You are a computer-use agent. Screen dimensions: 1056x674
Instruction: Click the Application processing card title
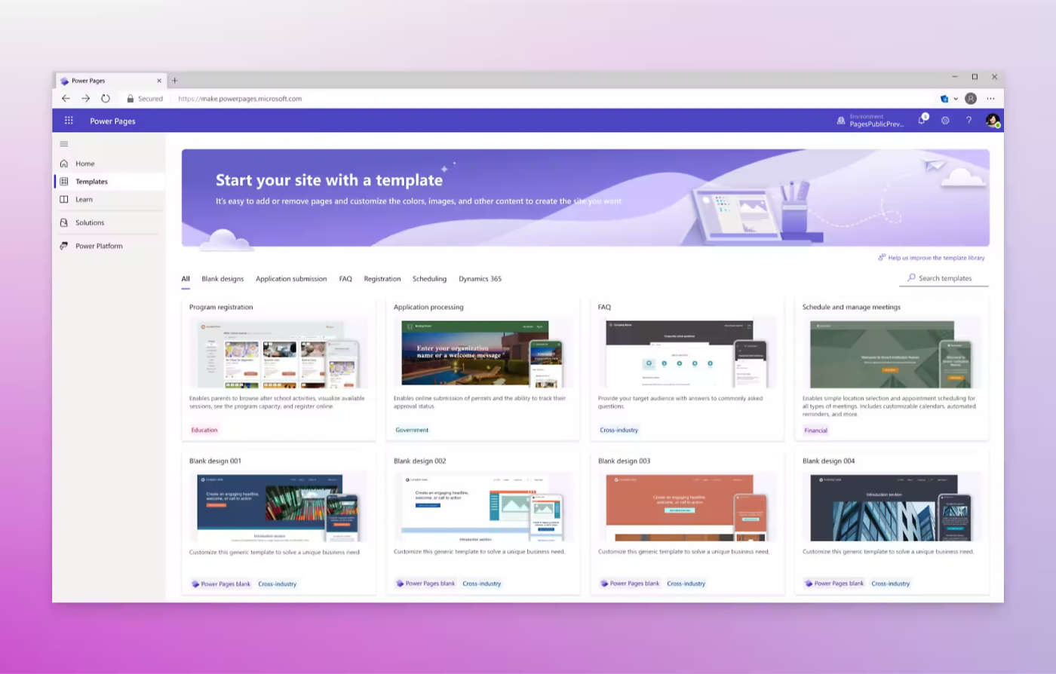point(428,308)
